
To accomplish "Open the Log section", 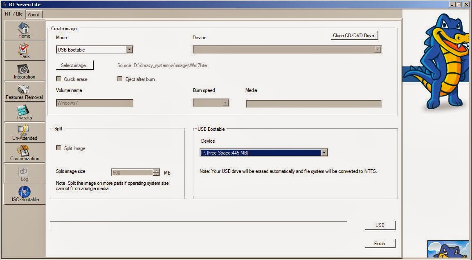I will (x=25, y=174).
